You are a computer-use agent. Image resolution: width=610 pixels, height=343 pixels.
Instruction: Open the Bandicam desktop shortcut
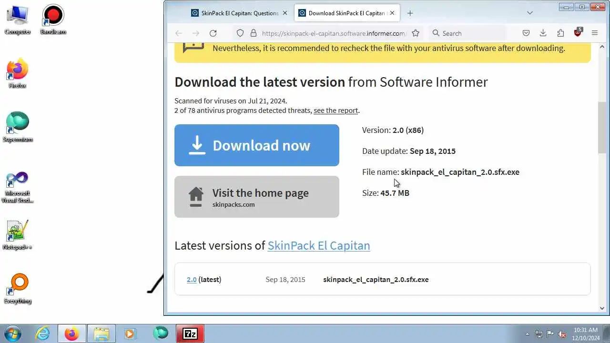pyautogui.click(x=53, y=20)
